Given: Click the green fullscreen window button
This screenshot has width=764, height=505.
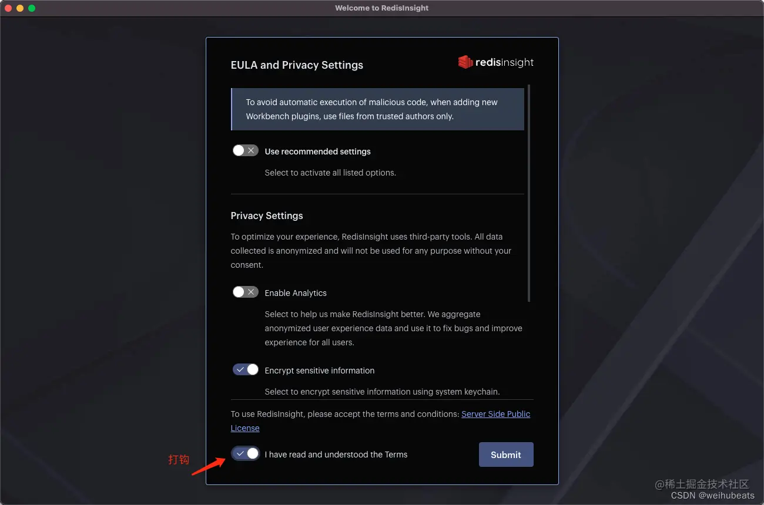Looking at the screenshot, I should 32,8.
